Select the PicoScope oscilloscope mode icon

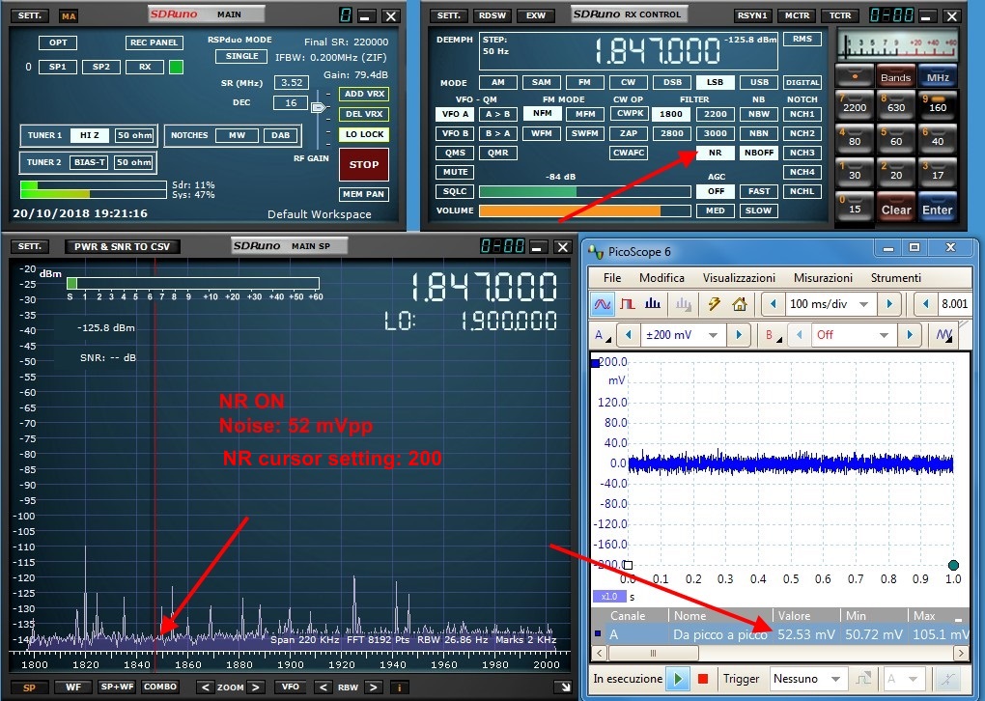(602, 305)
